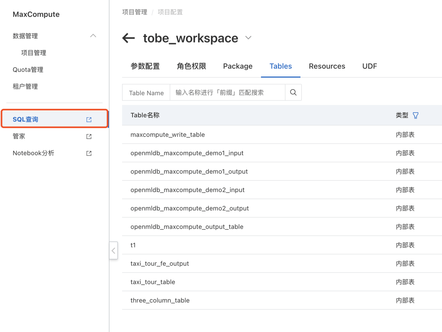
Task: Click the 项目管理 breadcrumb link
Action: tap(135, 12)
